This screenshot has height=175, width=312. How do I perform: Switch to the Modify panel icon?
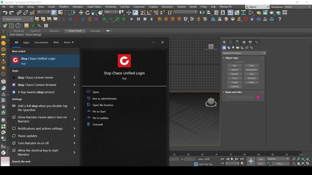[x=231, y=42]
